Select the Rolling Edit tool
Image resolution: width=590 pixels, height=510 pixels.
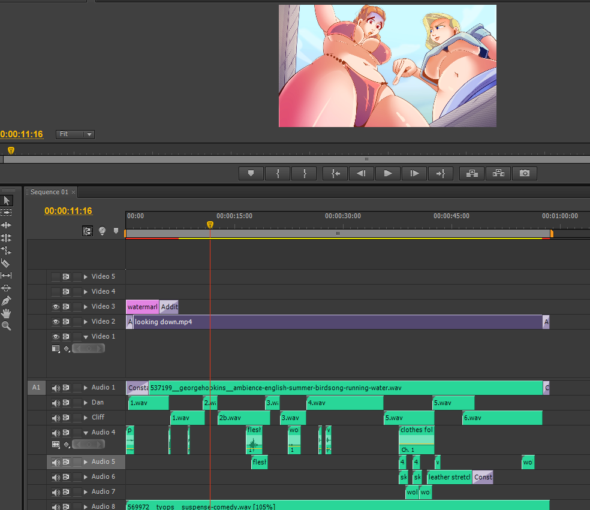point(7,238)
